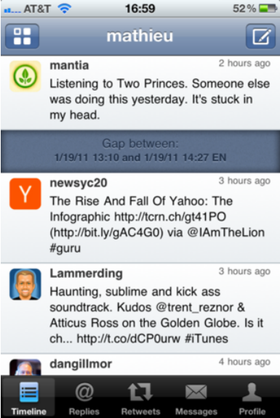
Task: Open the Messages envelope tab
Action: point(196,398)
